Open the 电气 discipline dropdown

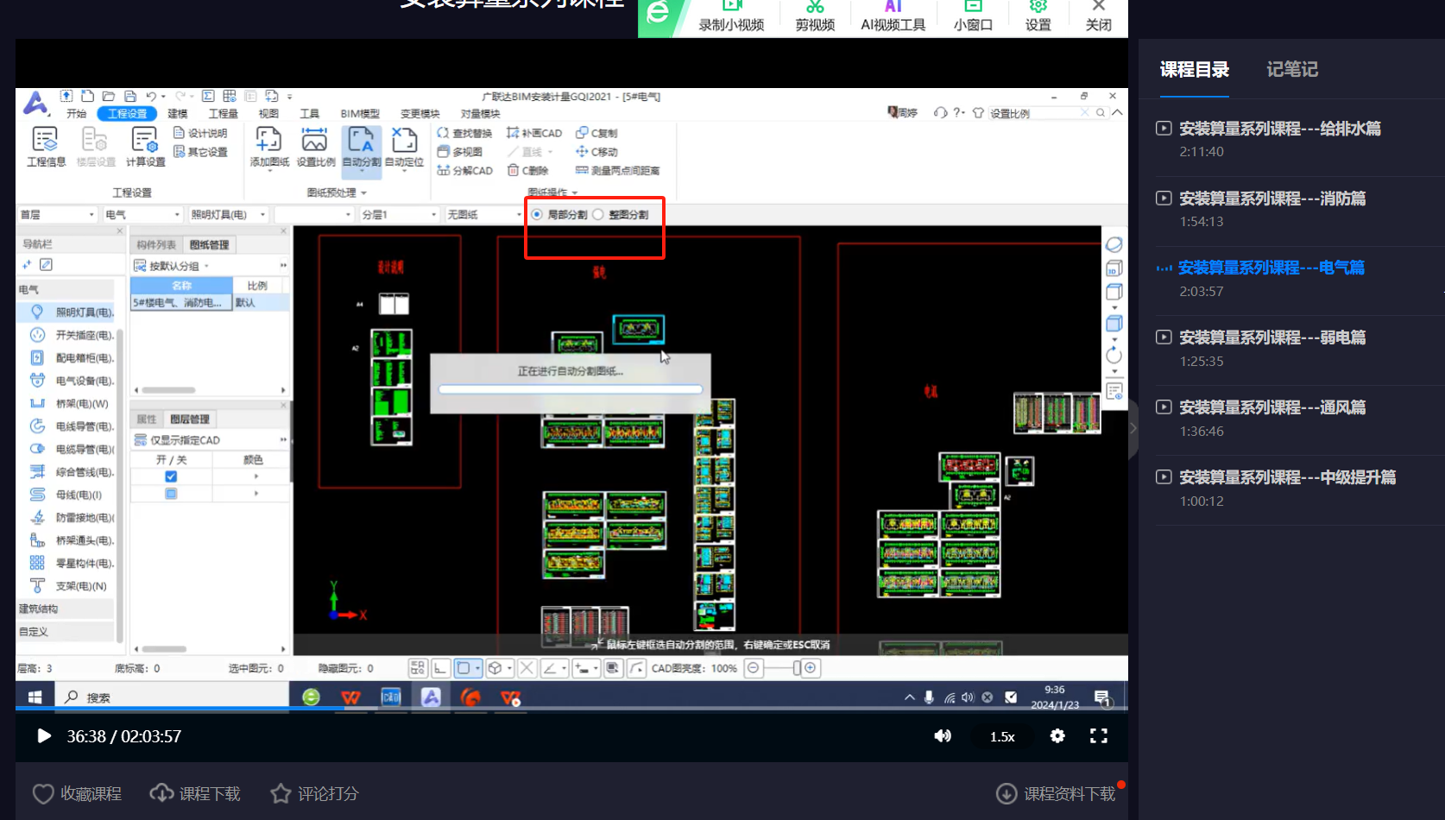click(x=142, y=214)
